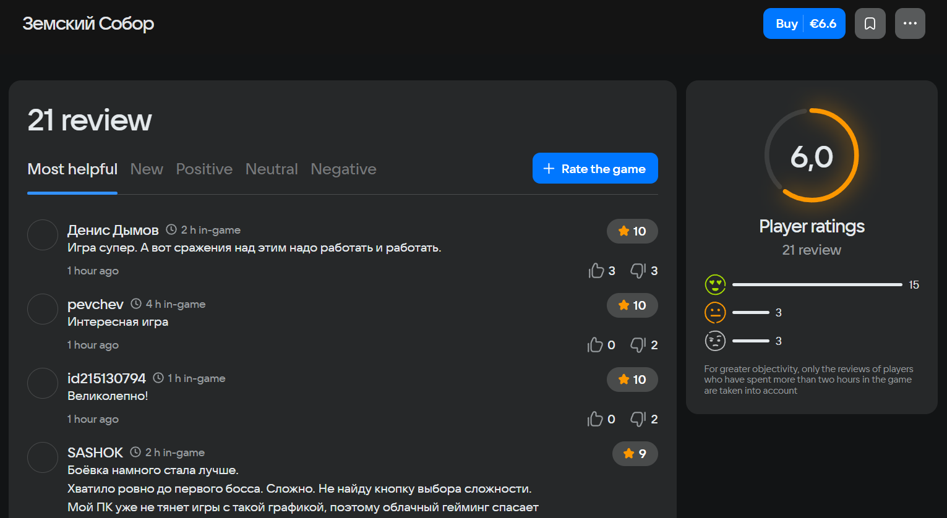The width and height of the screenshot is (947, 518).
Task: Thumbs down Денис Дымов's review
Action: (x=638, y=271)
